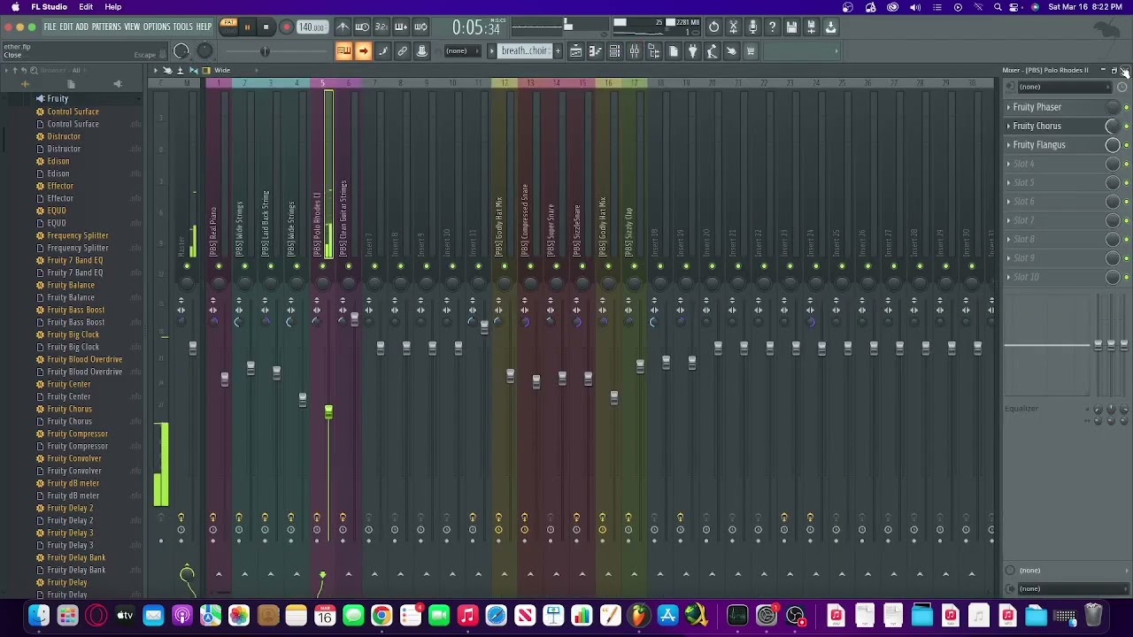Screen dimensions: 1133x637
Task: Open Fruity Phaser plugin by name
Action: point(1037,107)
